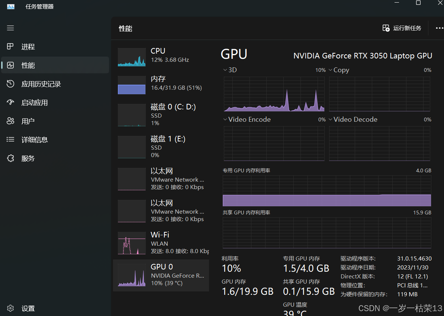Select the second 以太网 VMware entry

[161, 211]
